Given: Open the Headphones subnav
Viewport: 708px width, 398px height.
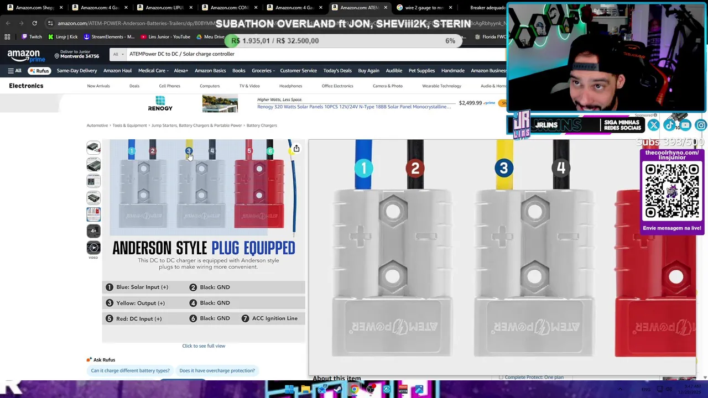Looking at the screenshot, I should (290, 86).
